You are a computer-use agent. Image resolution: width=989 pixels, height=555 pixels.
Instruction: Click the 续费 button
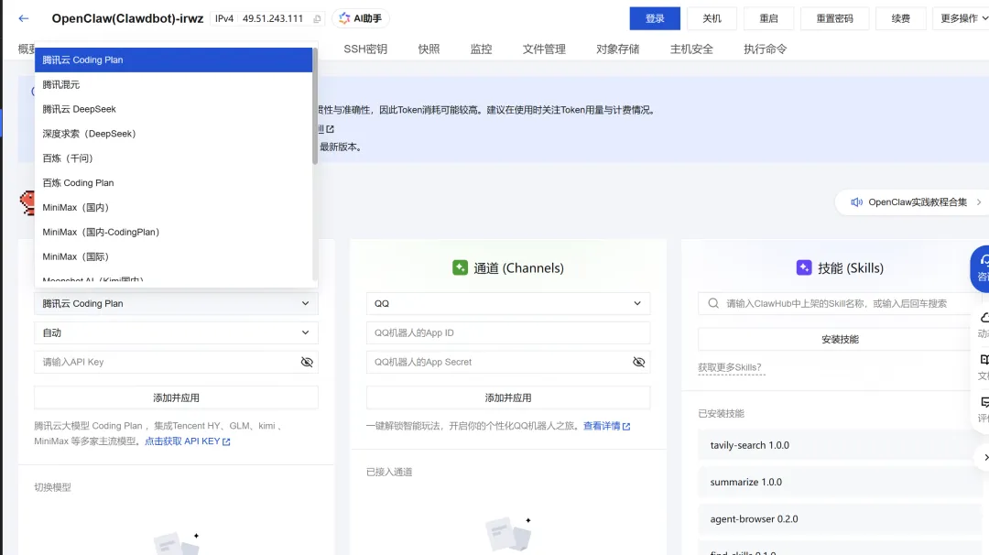(901, 18)
